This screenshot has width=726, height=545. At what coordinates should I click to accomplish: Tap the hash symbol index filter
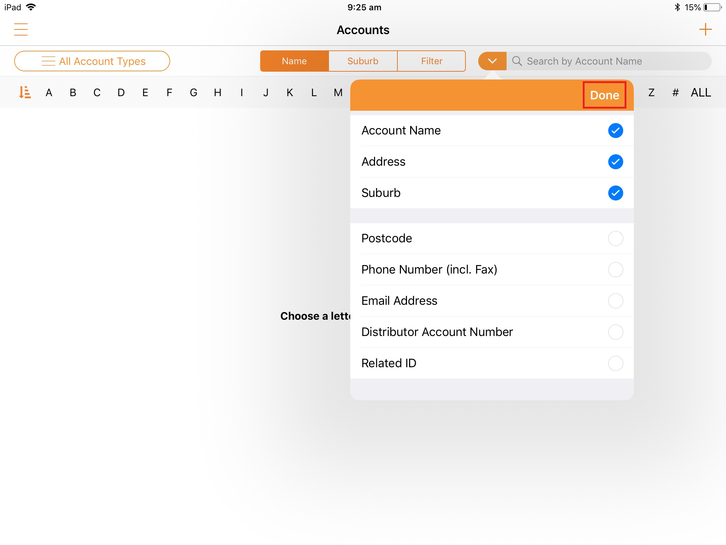coord(675,93)
